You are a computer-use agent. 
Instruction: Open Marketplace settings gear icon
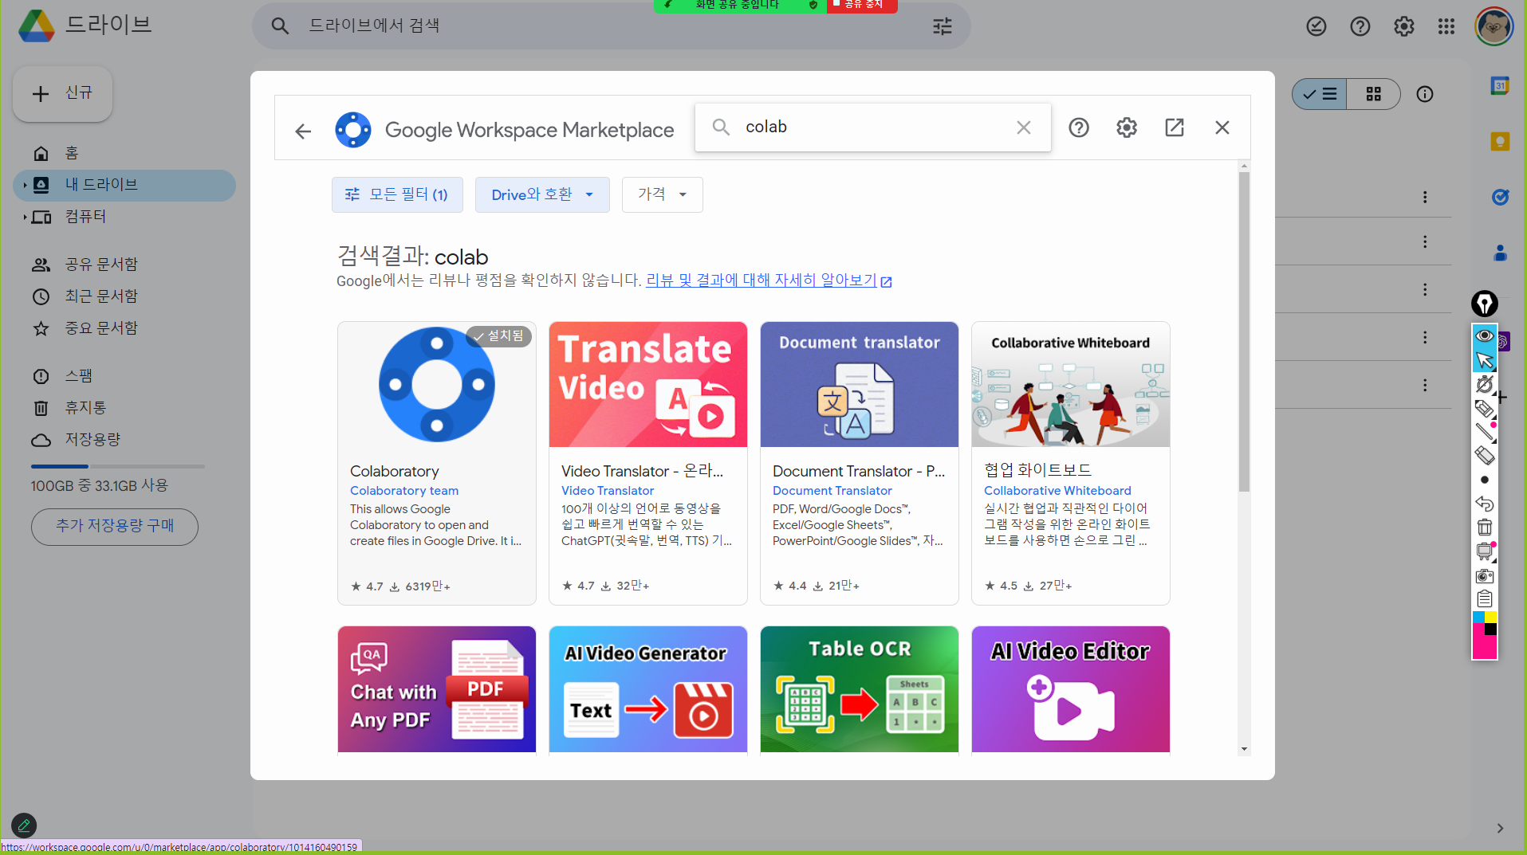click(x=1126, y=127)
